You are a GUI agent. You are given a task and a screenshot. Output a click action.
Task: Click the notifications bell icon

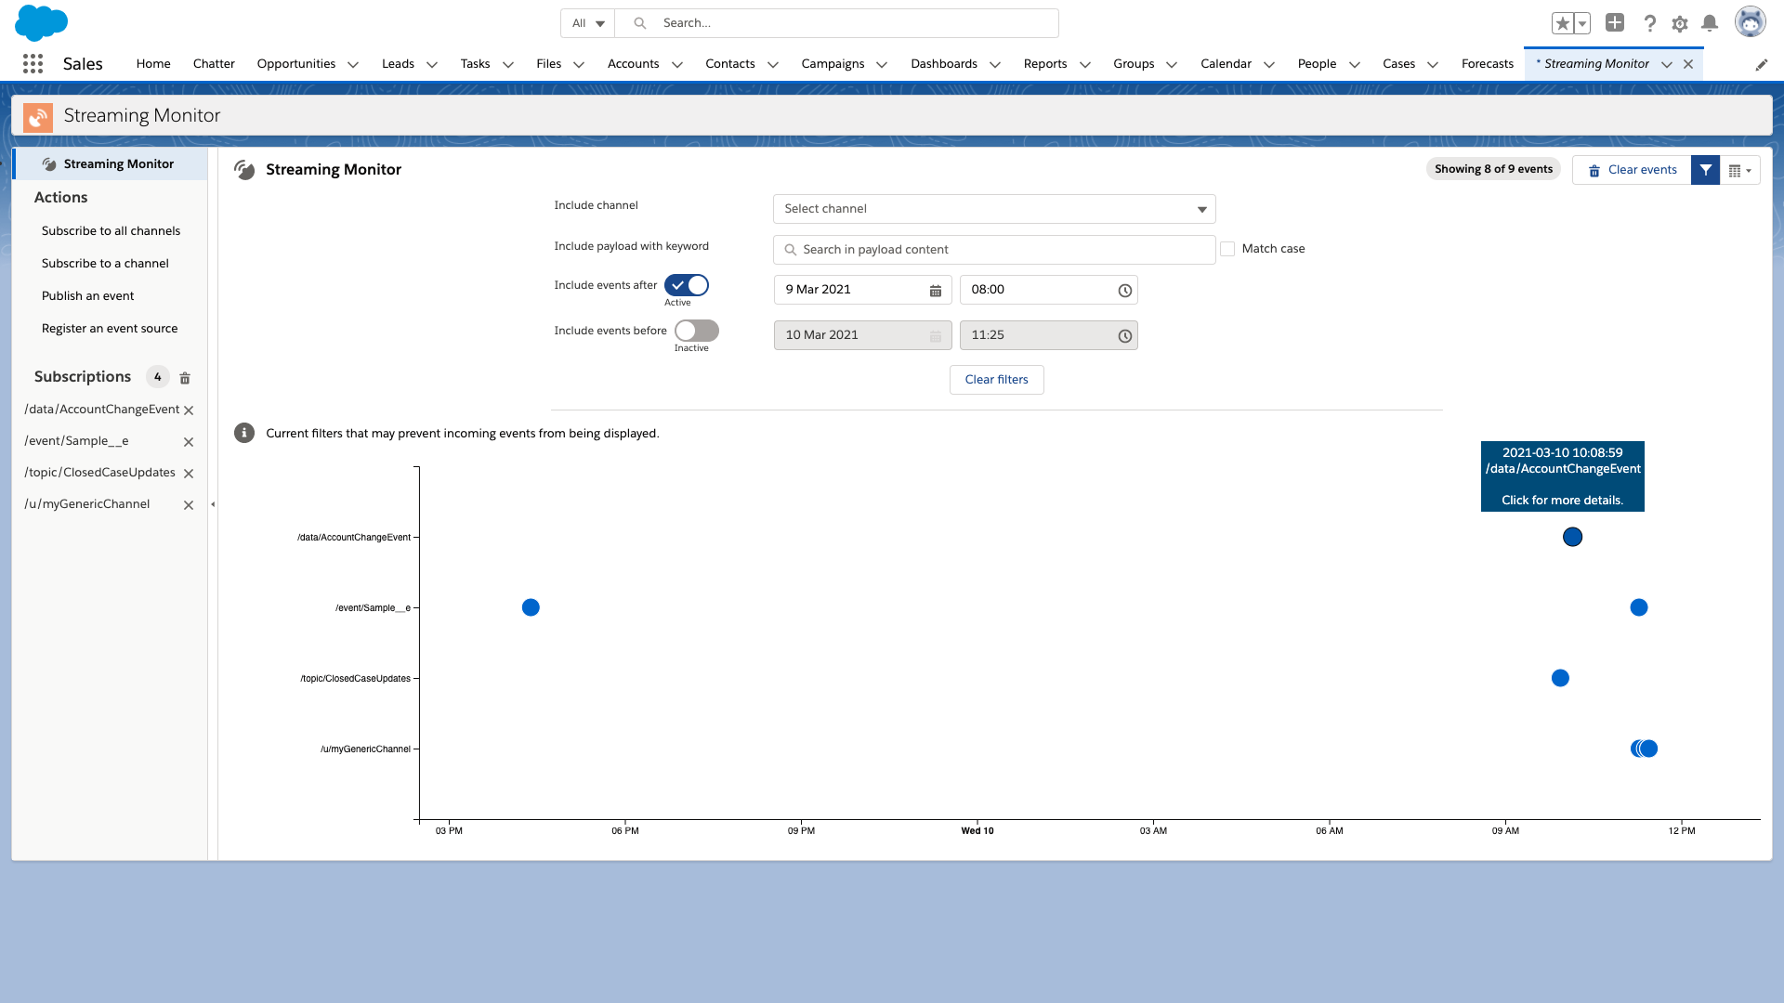coord(1709,23)
